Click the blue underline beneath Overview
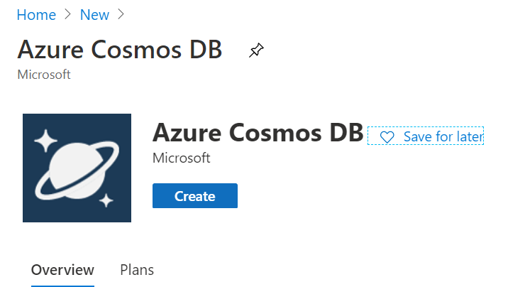The height and width of the screenshot is (287, 525). pos(62,286)
